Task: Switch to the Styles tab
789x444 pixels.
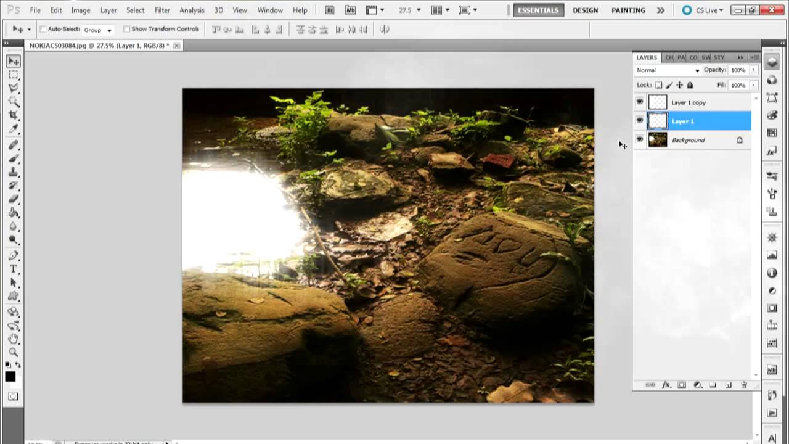Action: pos(719,57)
